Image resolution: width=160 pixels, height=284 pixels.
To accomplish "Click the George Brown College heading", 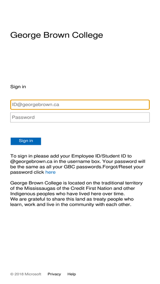I will point(57,35).
